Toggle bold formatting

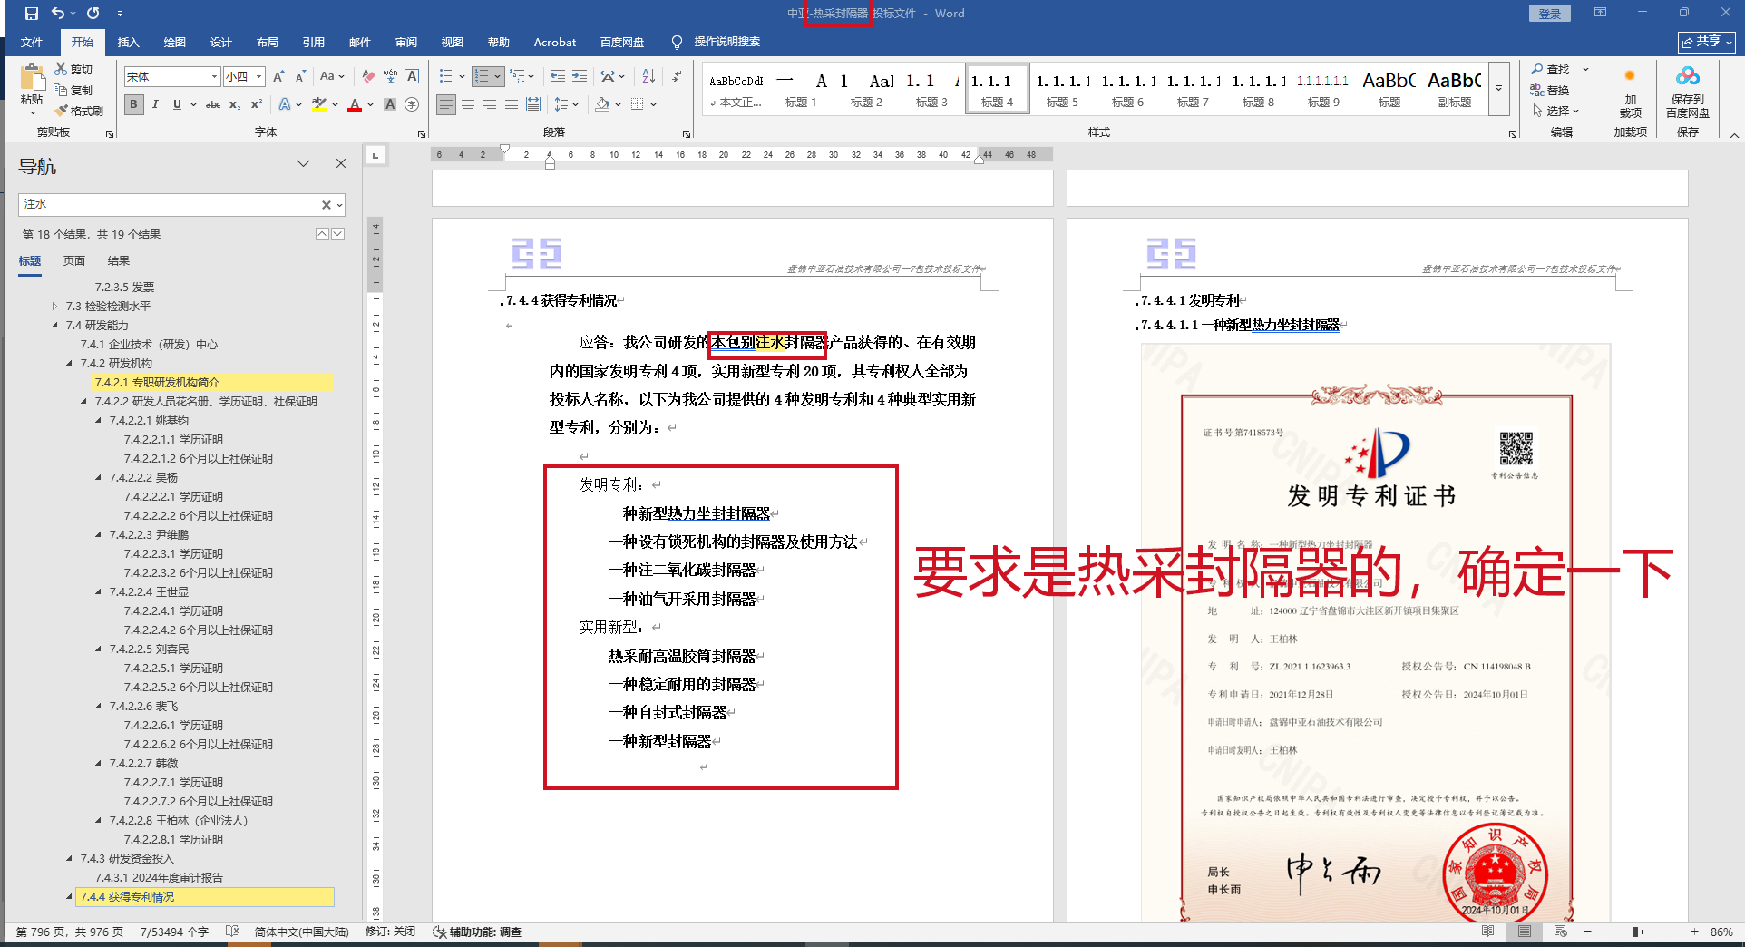tap(133, 104)
